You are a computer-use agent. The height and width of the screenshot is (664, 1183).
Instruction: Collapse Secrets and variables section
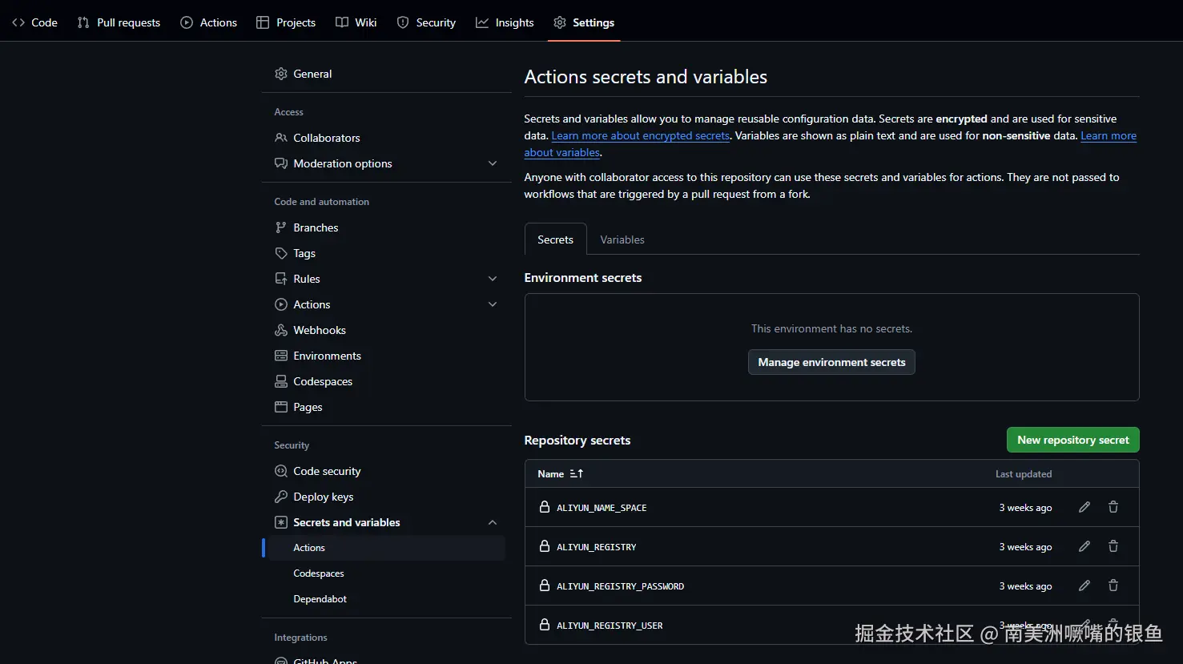[492, 522]
